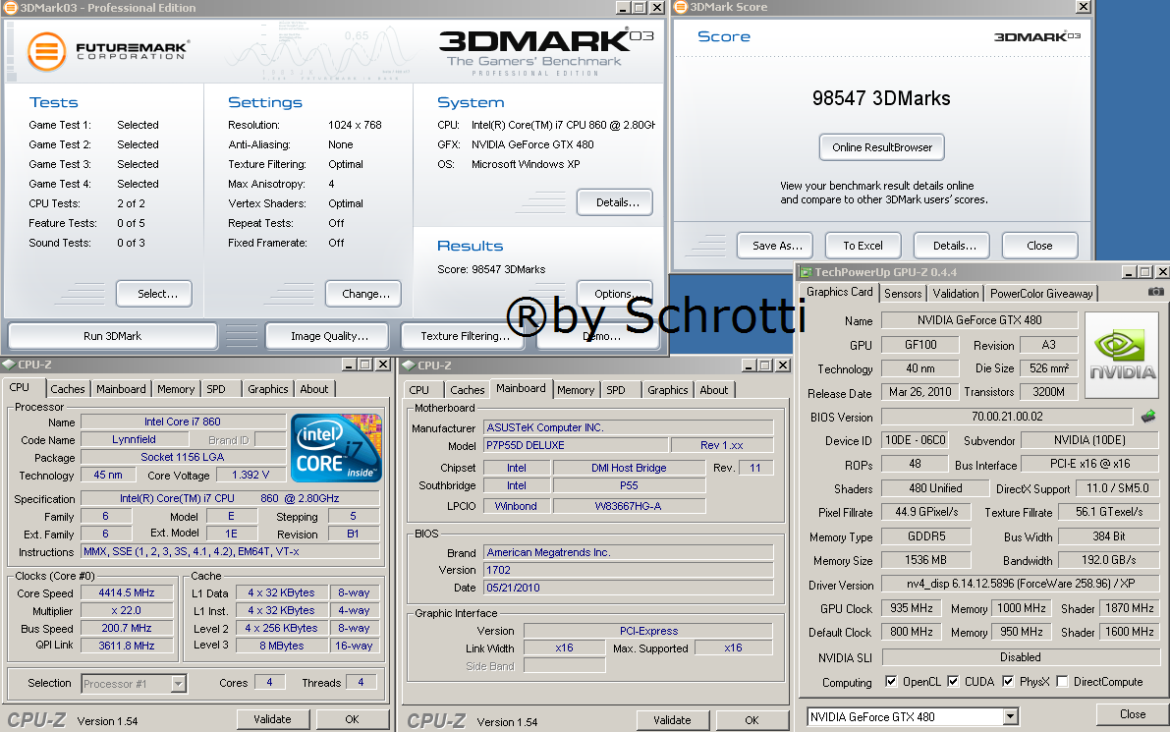Click Validate in left CPU-Z window

coord(272,719)
